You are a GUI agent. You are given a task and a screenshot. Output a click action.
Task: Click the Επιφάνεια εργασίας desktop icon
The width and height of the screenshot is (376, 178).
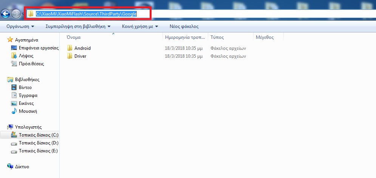click(14, 48)
